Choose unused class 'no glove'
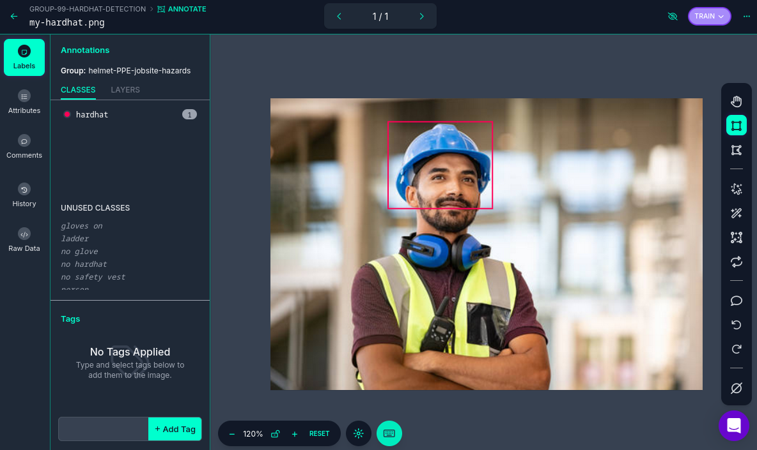The image size is (757, 450). coord(79,251)
